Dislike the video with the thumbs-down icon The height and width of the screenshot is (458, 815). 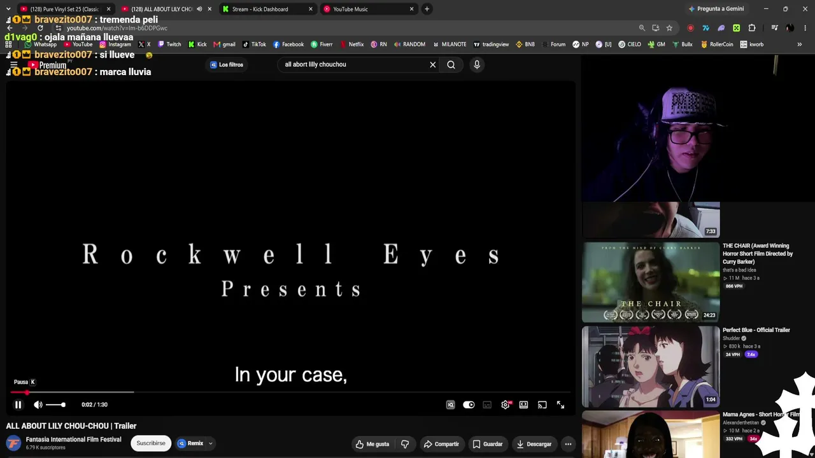coord(405,444)
